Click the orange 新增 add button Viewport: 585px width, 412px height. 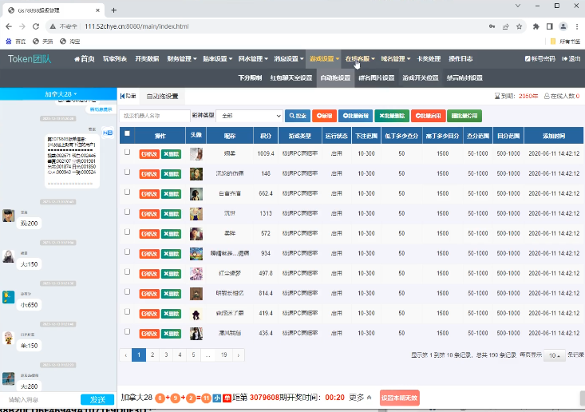tap(323, 116)
